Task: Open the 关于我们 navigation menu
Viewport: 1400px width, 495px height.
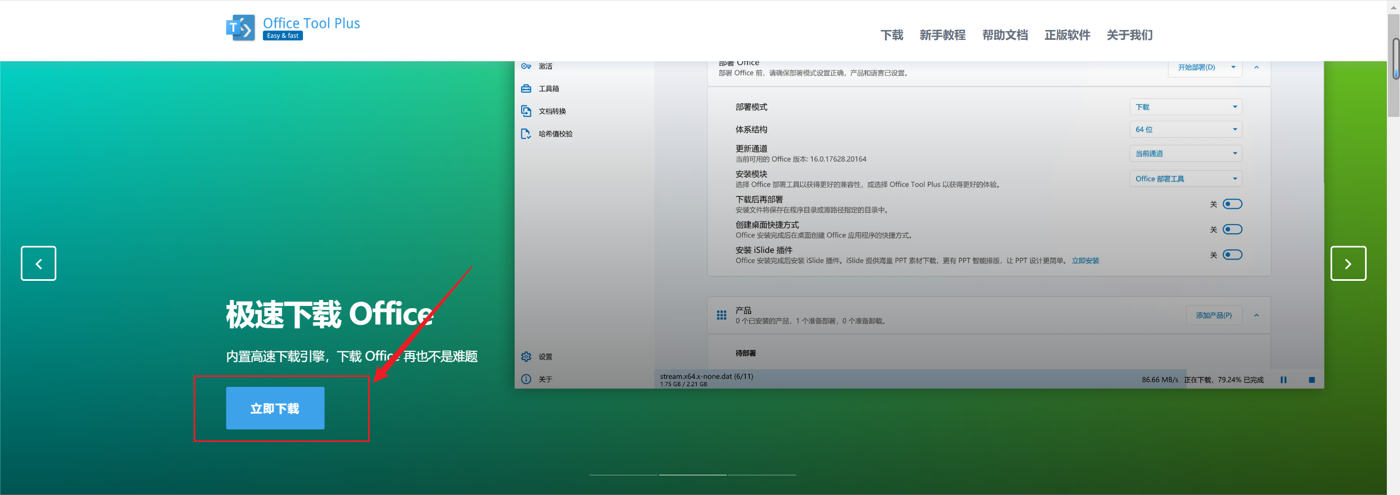Action: click(1130, 35)
